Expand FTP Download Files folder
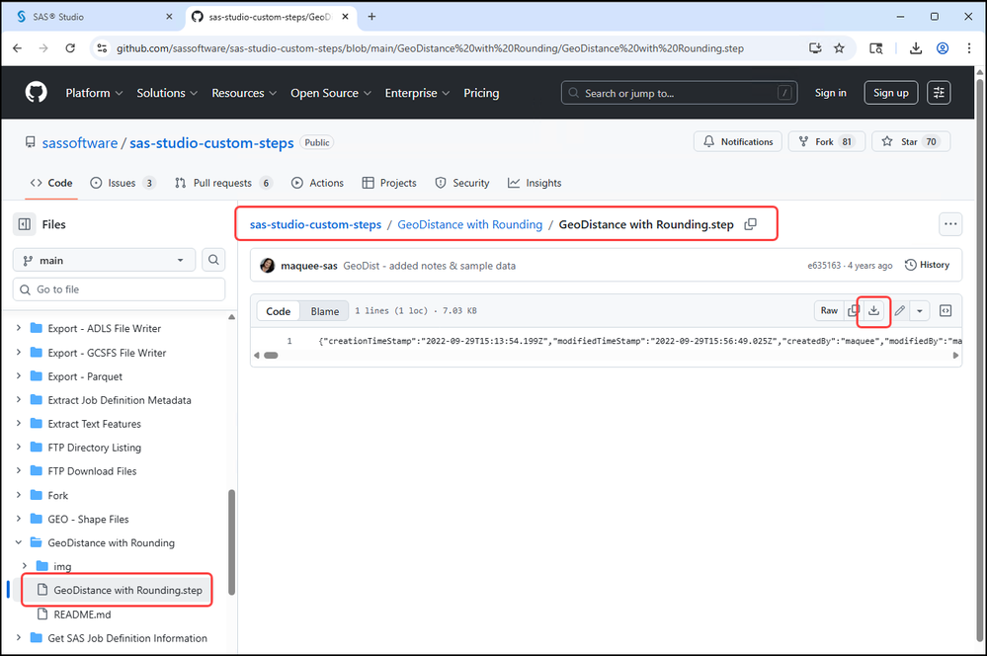Image resolution: width=987 pixels, height=656 pixels. point(18,470)
